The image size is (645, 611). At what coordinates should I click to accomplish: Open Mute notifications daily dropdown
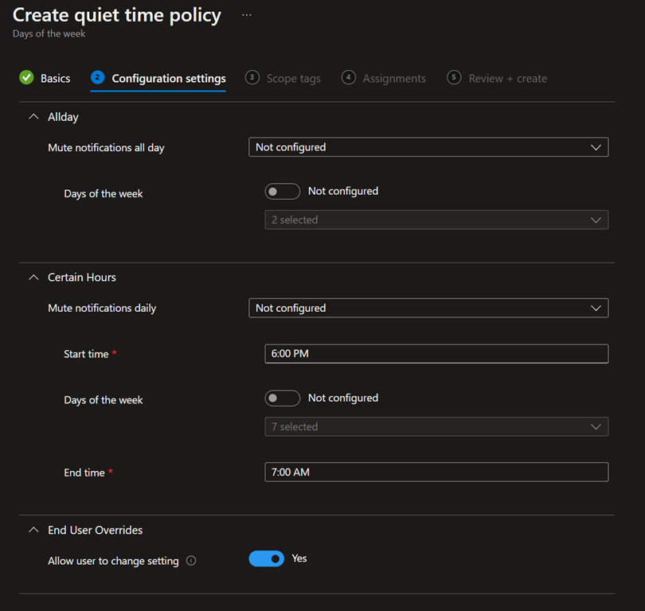[x=428, y=308]
